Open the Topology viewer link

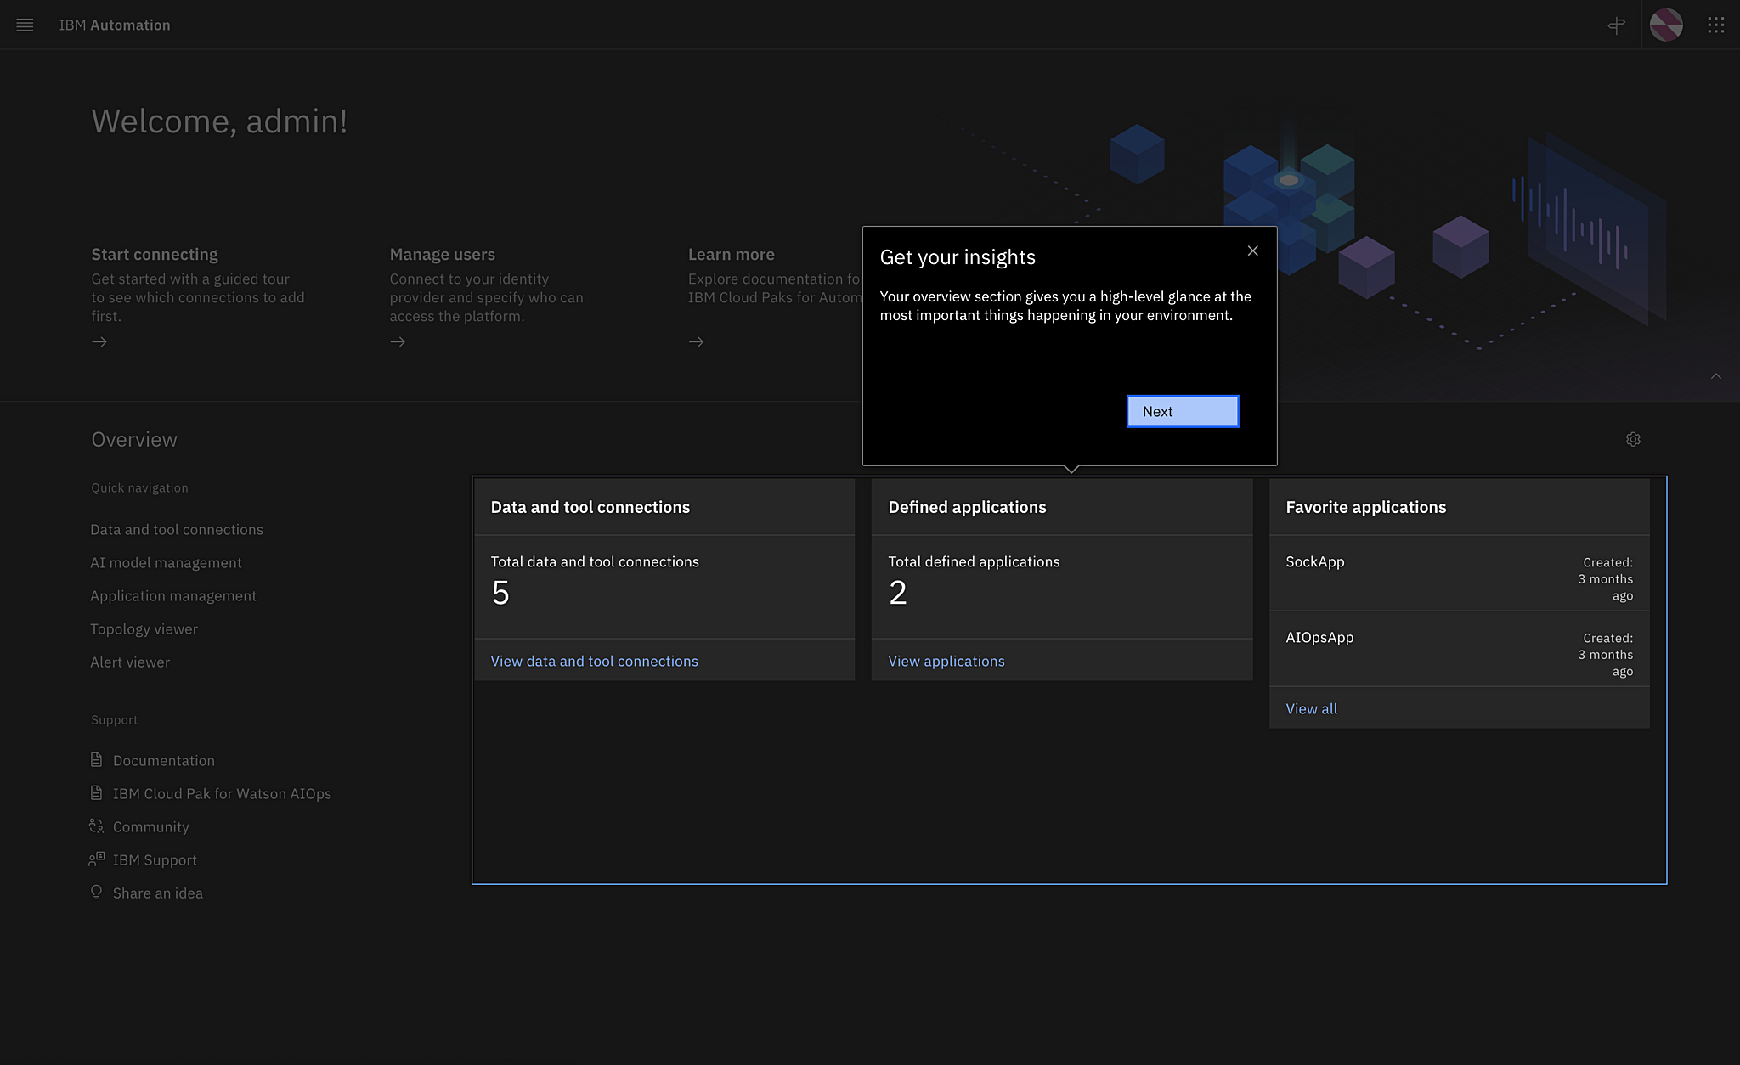pos(144,628)
